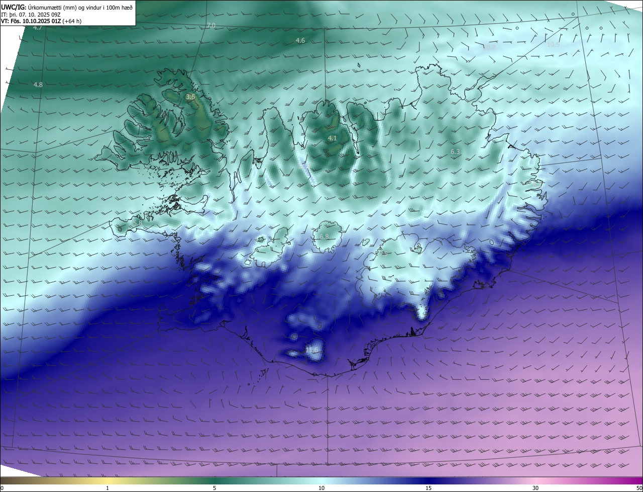643x492 pixels.
Task: Select the 4.8 value label
Action: [x=38, y=85]
